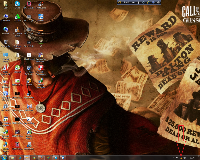Select the Network desktop icon
200x160 pixels.
[6, 30]
